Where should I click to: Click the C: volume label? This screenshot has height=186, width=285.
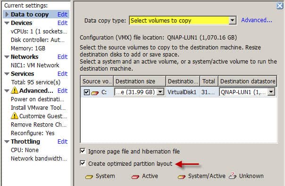[104, 92]
